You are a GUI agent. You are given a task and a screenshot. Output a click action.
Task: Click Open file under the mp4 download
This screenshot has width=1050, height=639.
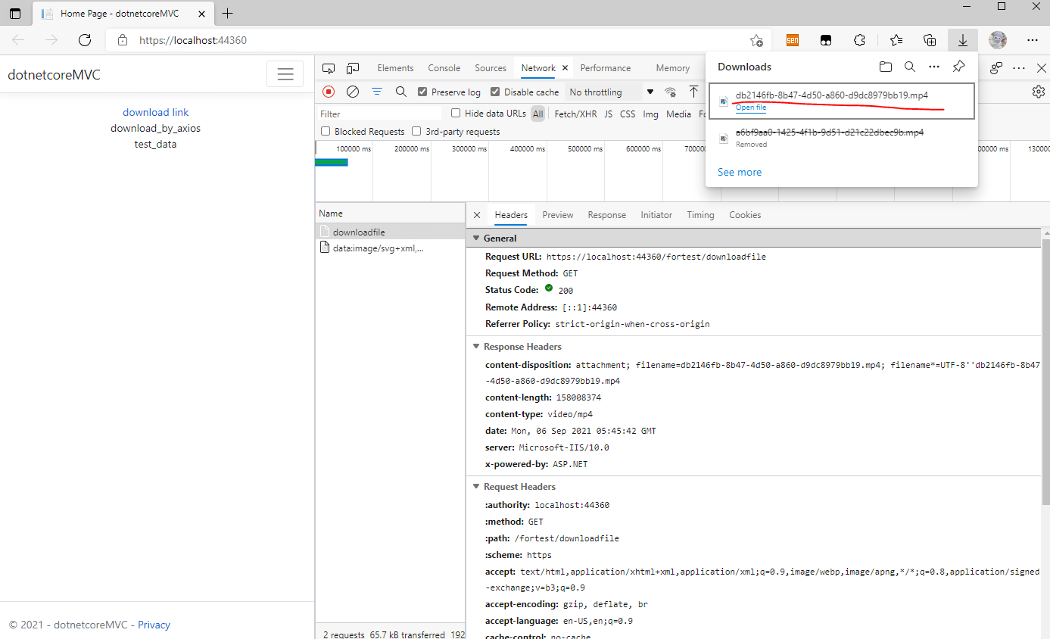coord(750,108)
